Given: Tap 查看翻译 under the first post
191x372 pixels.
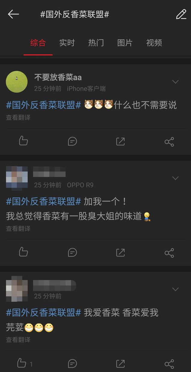Looking at the screenshot, I should [x=18, y=118].
